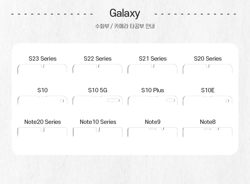250x184 pixels.
Task: Click the sensor slot on the Note8 outline
Action: pos(207,129)
